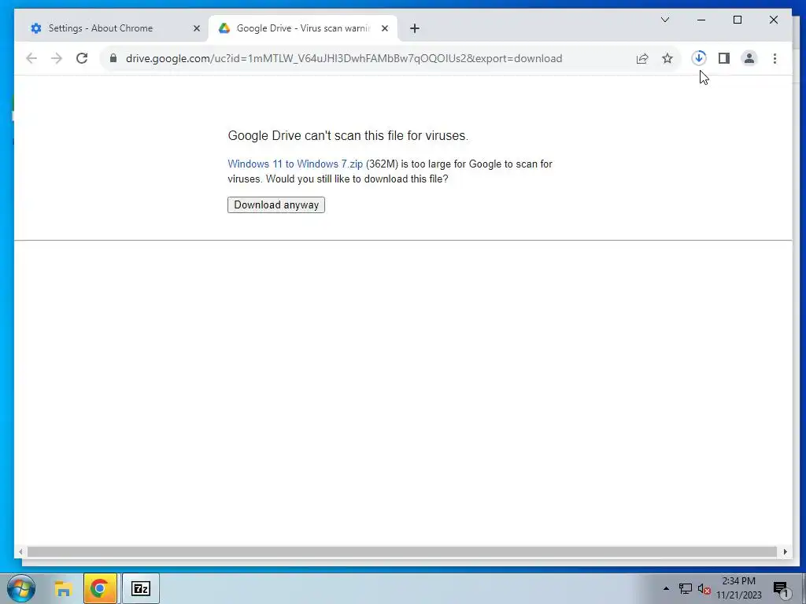Open Windows 11 to Windows 7.zip link

(295, 164)
